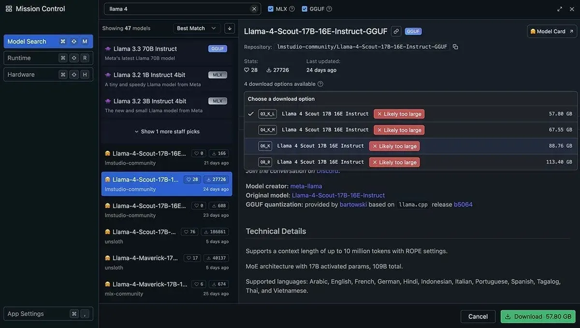580x328 pixels.
Task: Click the Mission Control grid icon
Action: coord(9,9)
